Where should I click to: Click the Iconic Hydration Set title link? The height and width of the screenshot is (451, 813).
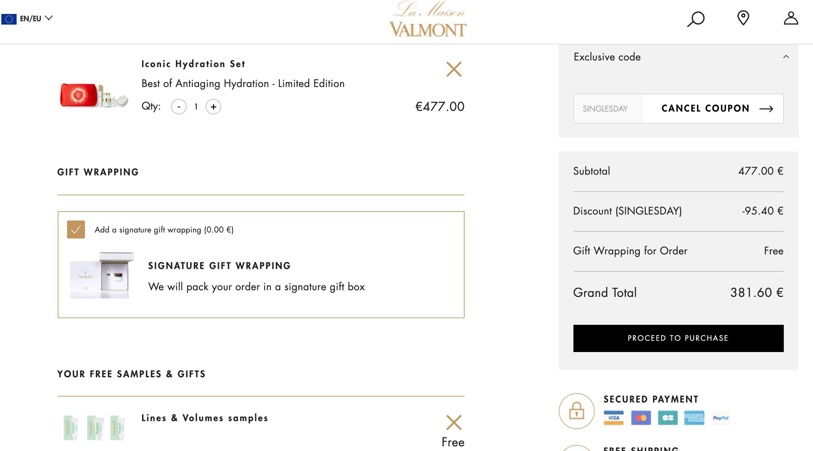(x=193, y=64)
